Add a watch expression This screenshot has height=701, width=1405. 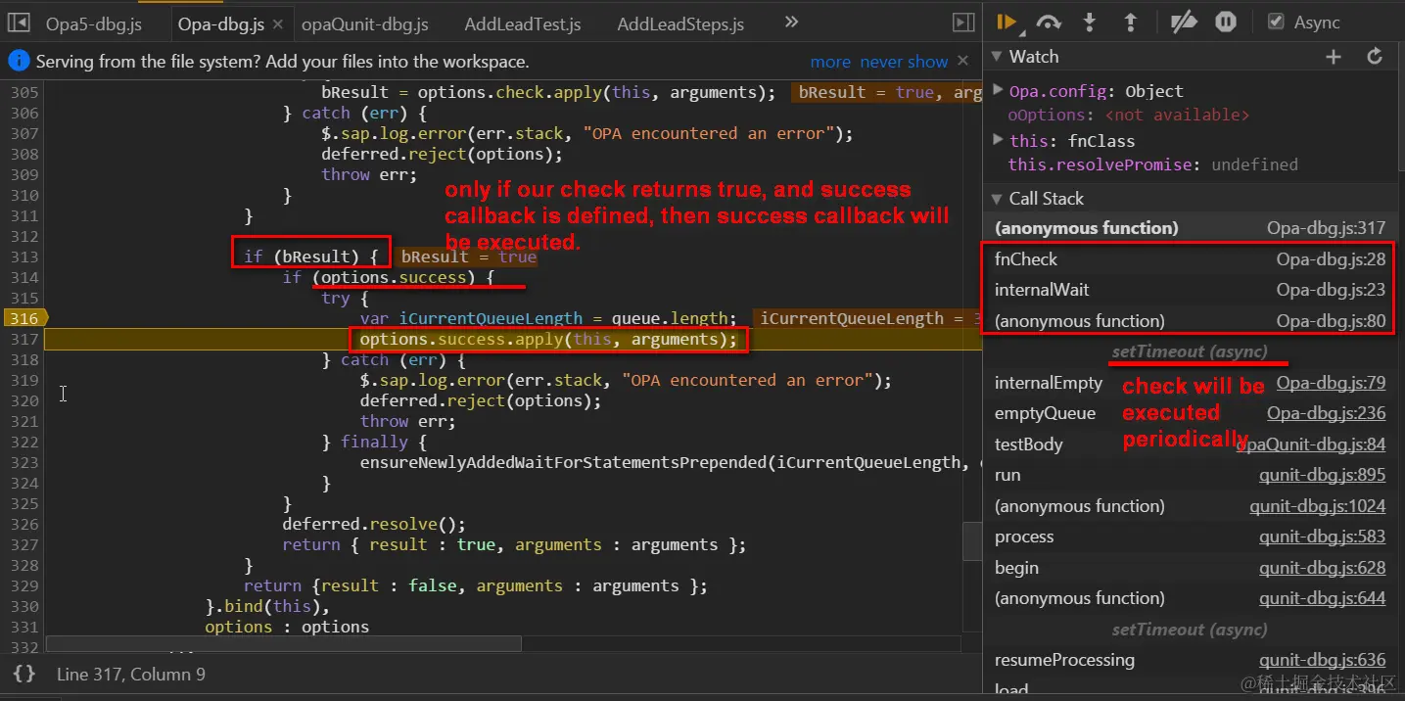[x=1333, y=57]
